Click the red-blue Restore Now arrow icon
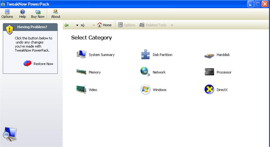Screen dimensions: 270x147 [27, 63]
